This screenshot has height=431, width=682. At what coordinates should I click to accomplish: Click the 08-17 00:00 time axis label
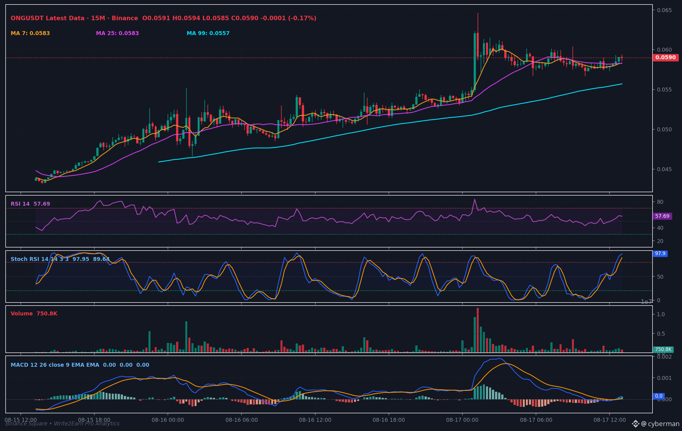(462, 420)
